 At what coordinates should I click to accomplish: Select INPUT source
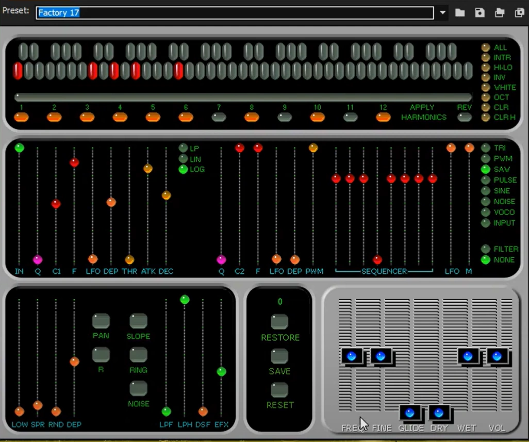point(486,223)
